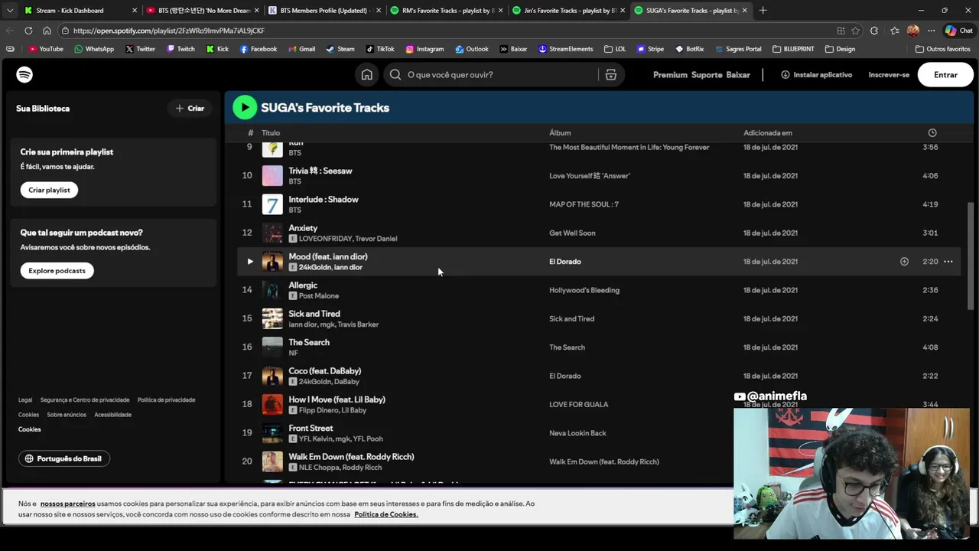
Task: Click the search magnifier icon
Action: point(395,74)
